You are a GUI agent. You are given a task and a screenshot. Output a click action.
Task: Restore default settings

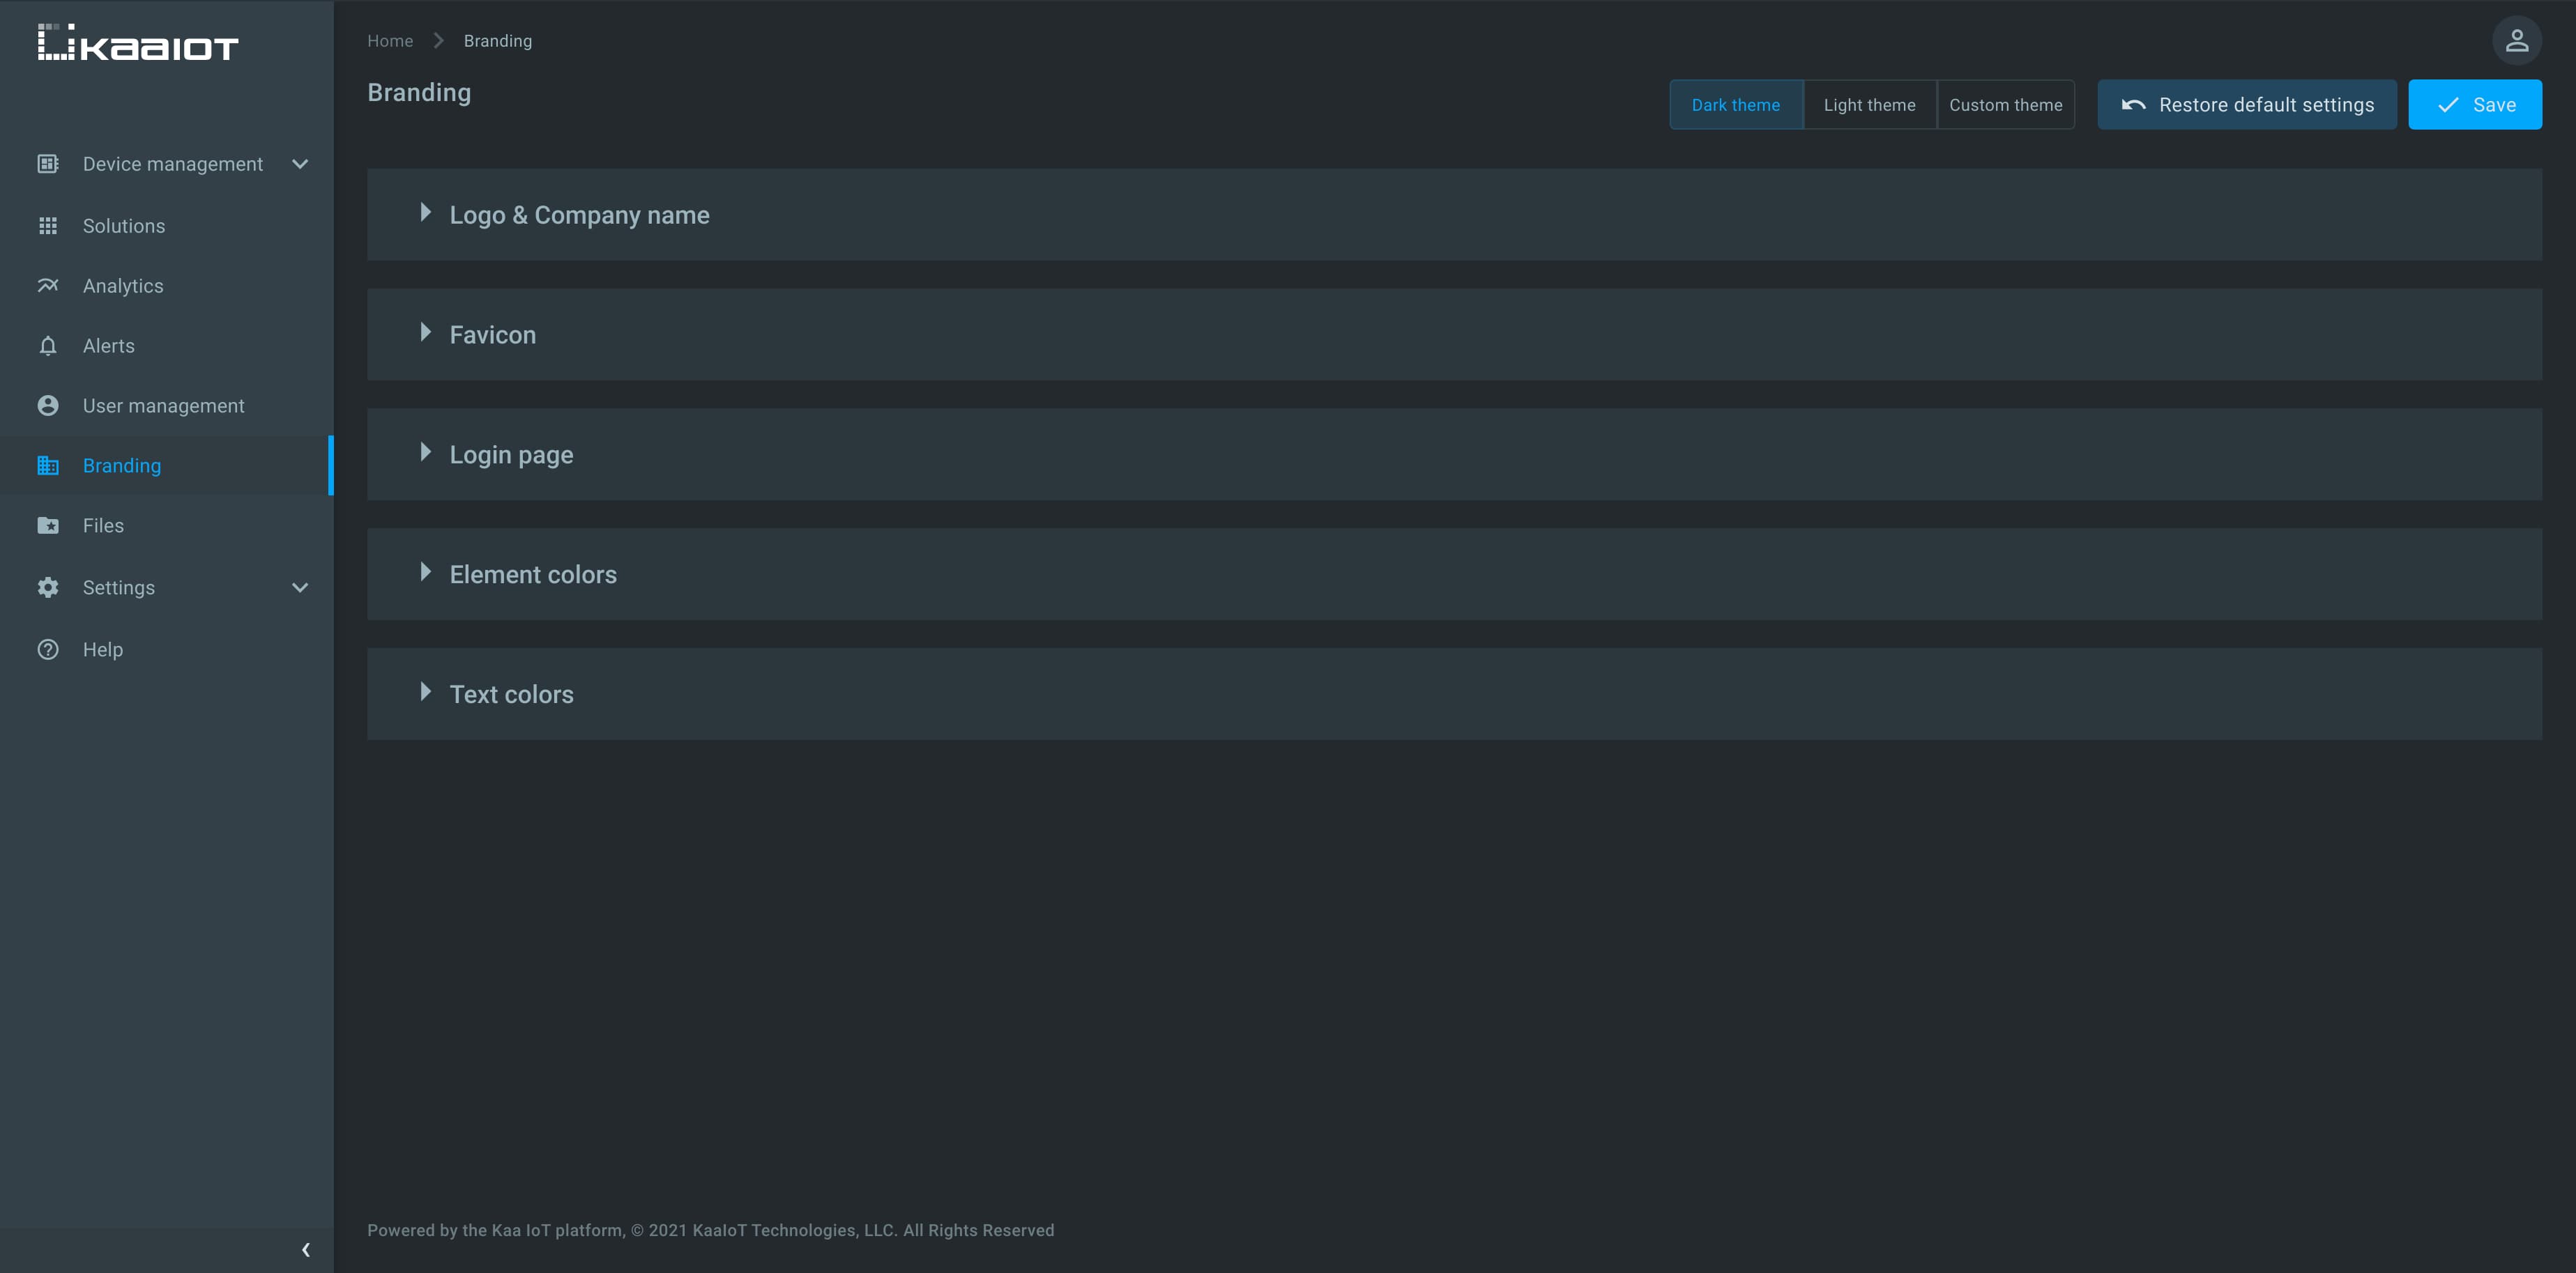2246,105
